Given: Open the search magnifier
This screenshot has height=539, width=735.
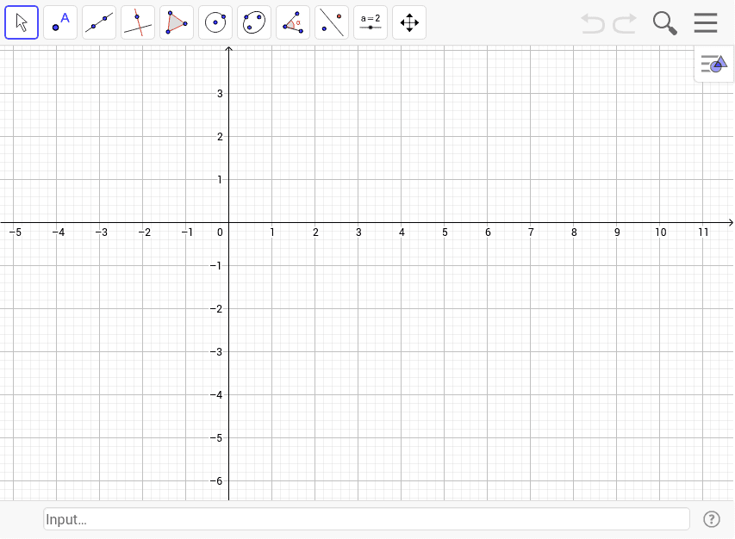Looking at the screenshot, I should pyautogui.click(x=665, y=23).
